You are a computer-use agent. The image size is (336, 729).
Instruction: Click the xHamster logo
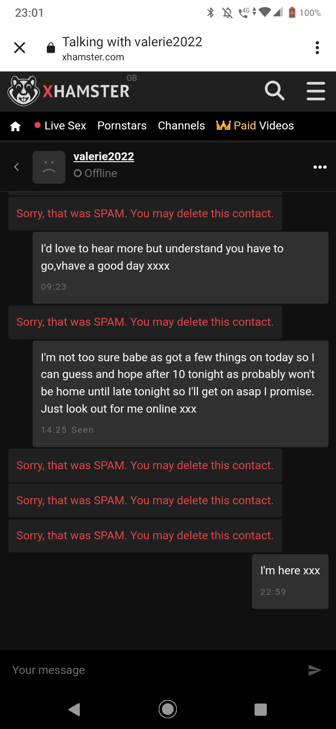tap(69, 91)
